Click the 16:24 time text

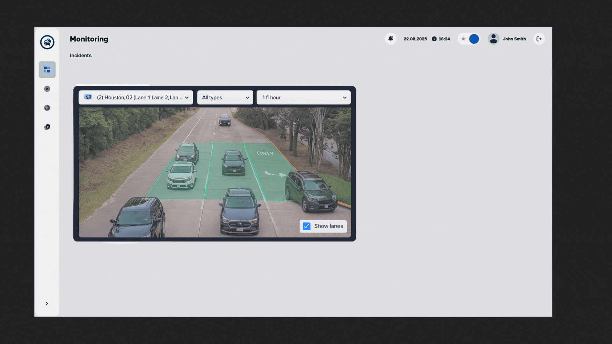tap(444, 39)
